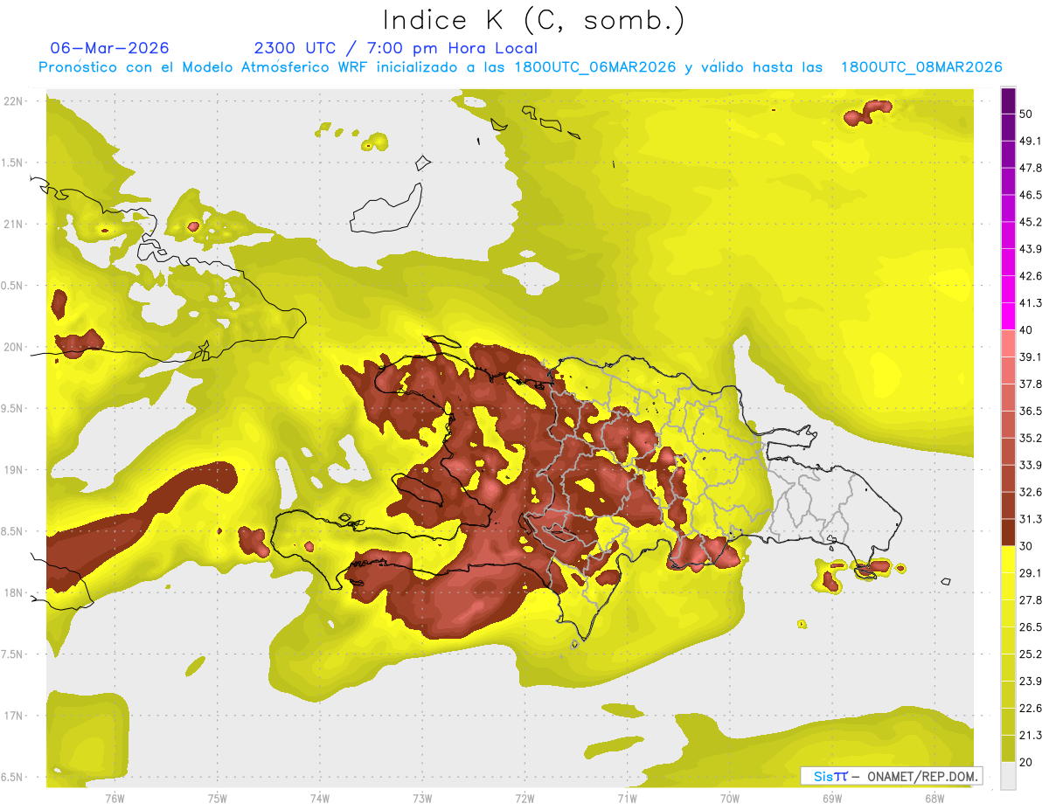Click the colorbar value '35.2'
The width and height of the screenshot is (1049, 810).
click(x=1031, y=438)
